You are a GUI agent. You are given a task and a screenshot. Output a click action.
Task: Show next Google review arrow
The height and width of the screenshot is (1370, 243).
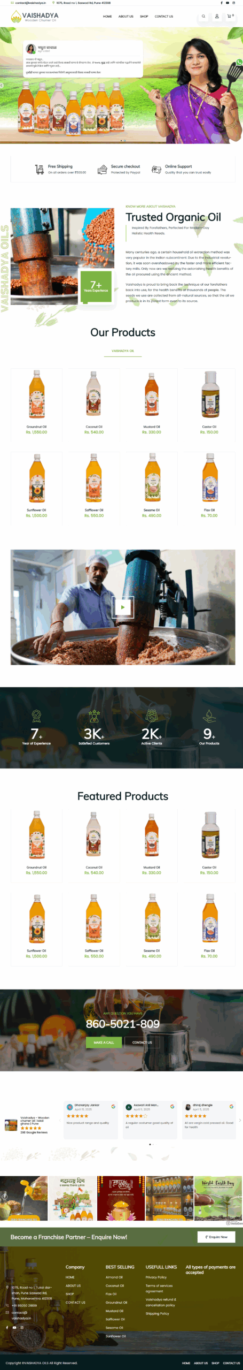[240, 1120]
